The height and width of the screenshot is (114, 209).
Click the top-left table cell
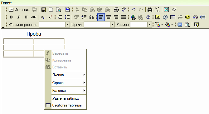tap(18, 41)
